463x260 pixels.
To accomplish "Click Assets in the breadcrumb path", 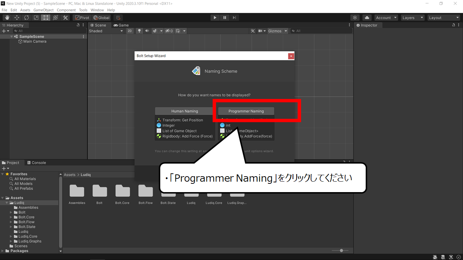I will pyautogui.click(x=69, y=175).
